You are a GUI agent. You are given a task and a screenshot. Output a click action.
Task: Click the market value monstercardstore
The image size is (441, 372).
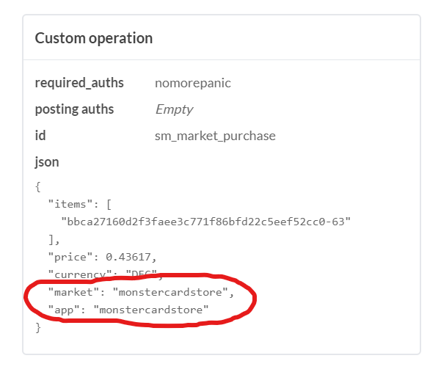tap(170, 292)
